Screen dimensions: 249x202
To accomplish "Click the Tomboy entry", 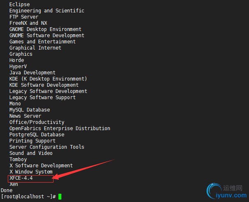I will [18, 159].
